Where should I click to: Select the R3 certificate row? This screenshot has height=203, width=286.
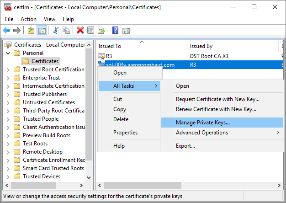(x=109, y=56)
